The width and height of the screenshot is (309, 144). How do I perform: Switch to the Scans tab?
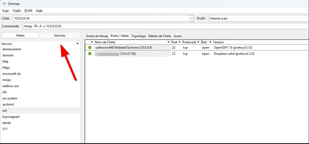point(177,36)
